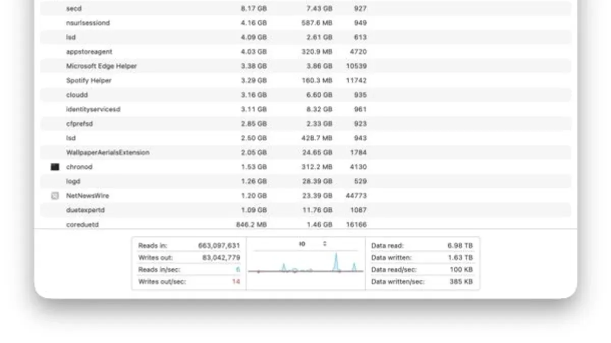
Task: Select the appstoreagent process name
Action: click(89, 52)
